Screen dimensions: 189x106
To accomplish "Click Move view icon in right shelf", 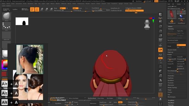I will (160, 71).
